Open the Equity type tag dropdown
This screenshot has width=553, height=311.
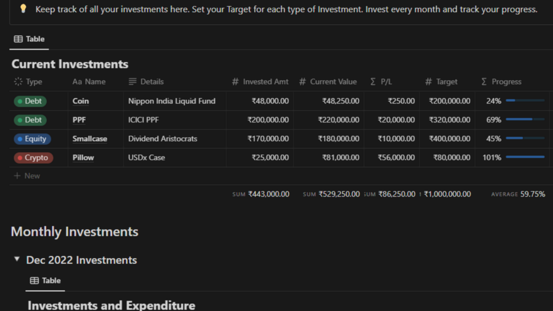click(x=32, y=139)
